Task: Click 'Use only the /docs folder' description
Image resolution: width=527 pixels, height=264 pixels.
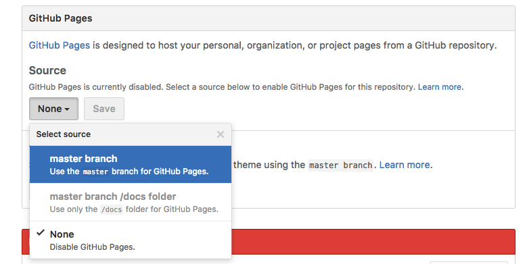Action: coord(134,209)
